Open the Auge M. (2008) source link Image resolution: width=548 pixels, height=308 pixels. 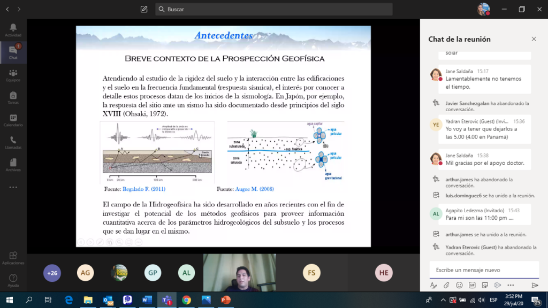[254, 189]
